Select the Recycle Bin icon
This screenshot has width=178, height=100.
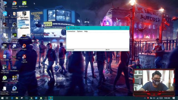click(5, 57)
